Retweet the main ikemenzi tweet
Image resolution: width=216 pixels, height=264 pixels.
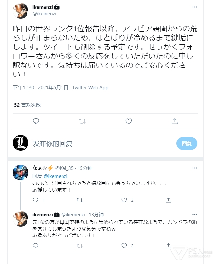[82, 121]
